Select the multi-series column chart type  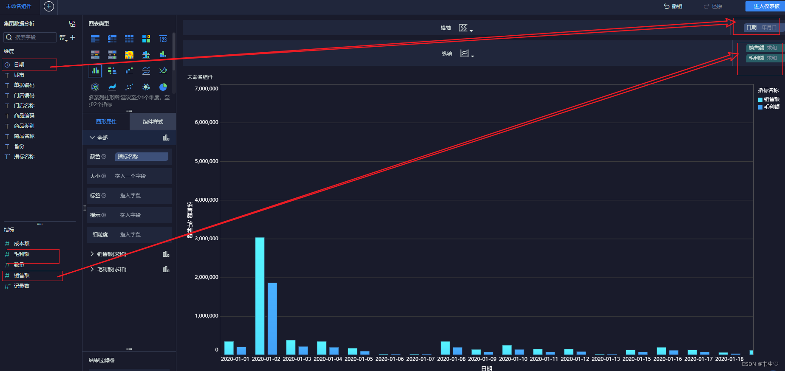(x=95, y=71)
